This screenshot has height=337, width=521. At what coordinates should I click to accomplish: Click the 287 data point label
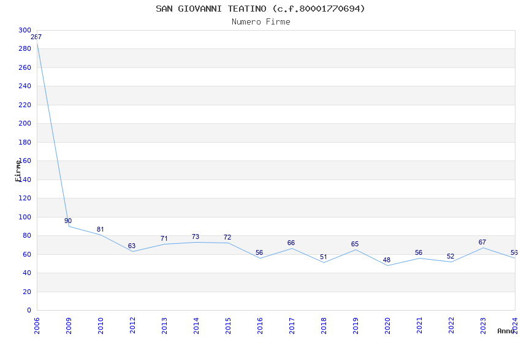[36, 37]
